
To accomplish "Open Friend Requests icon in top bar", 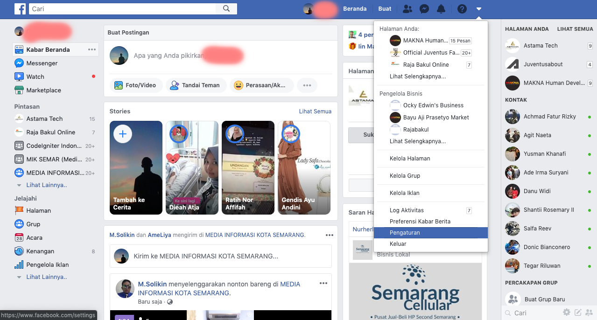I will [407, 9].
